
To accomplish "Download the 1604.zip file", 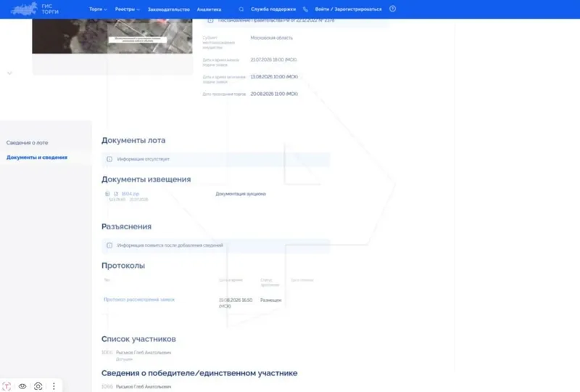I will point(130,194).
